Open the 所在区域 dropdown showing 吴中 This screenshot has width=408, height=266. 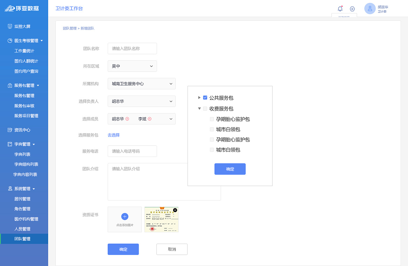(132, 66)
